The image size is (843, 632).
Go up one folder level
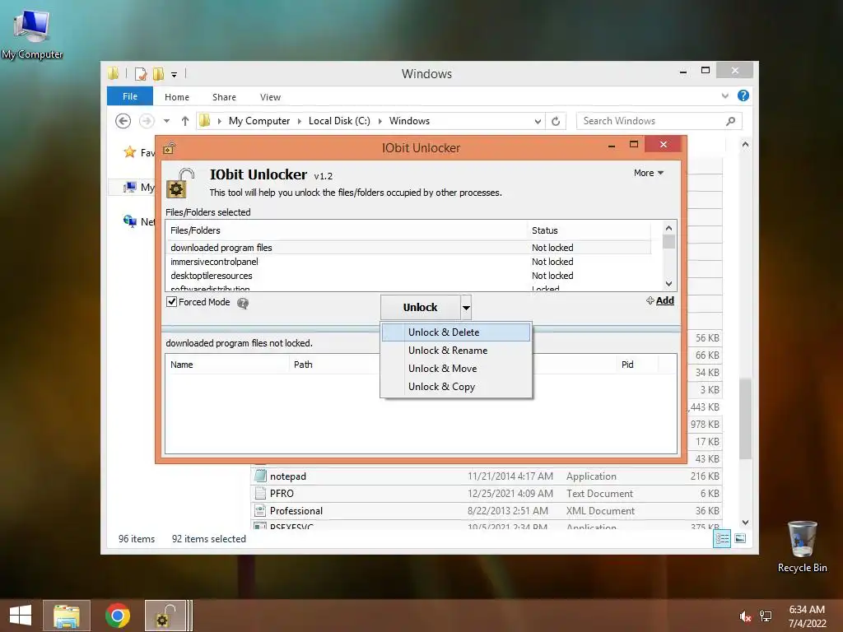[x=185, y=121]
